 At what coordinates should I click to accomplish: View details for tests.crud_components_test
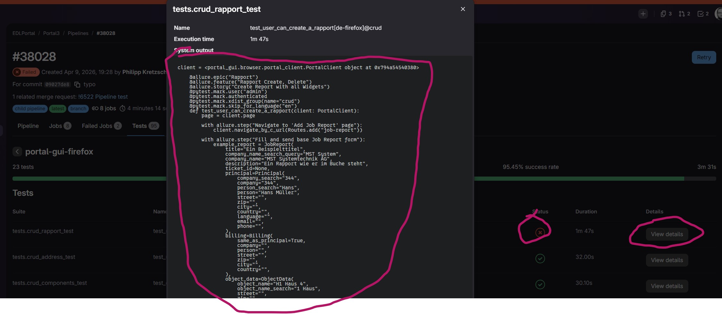coord(667,286)
